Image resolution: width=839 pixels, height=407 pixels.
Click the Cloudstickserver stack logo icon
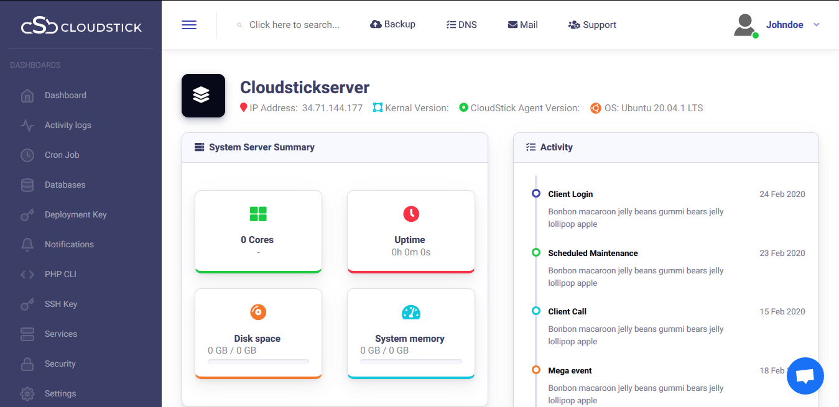203,96
